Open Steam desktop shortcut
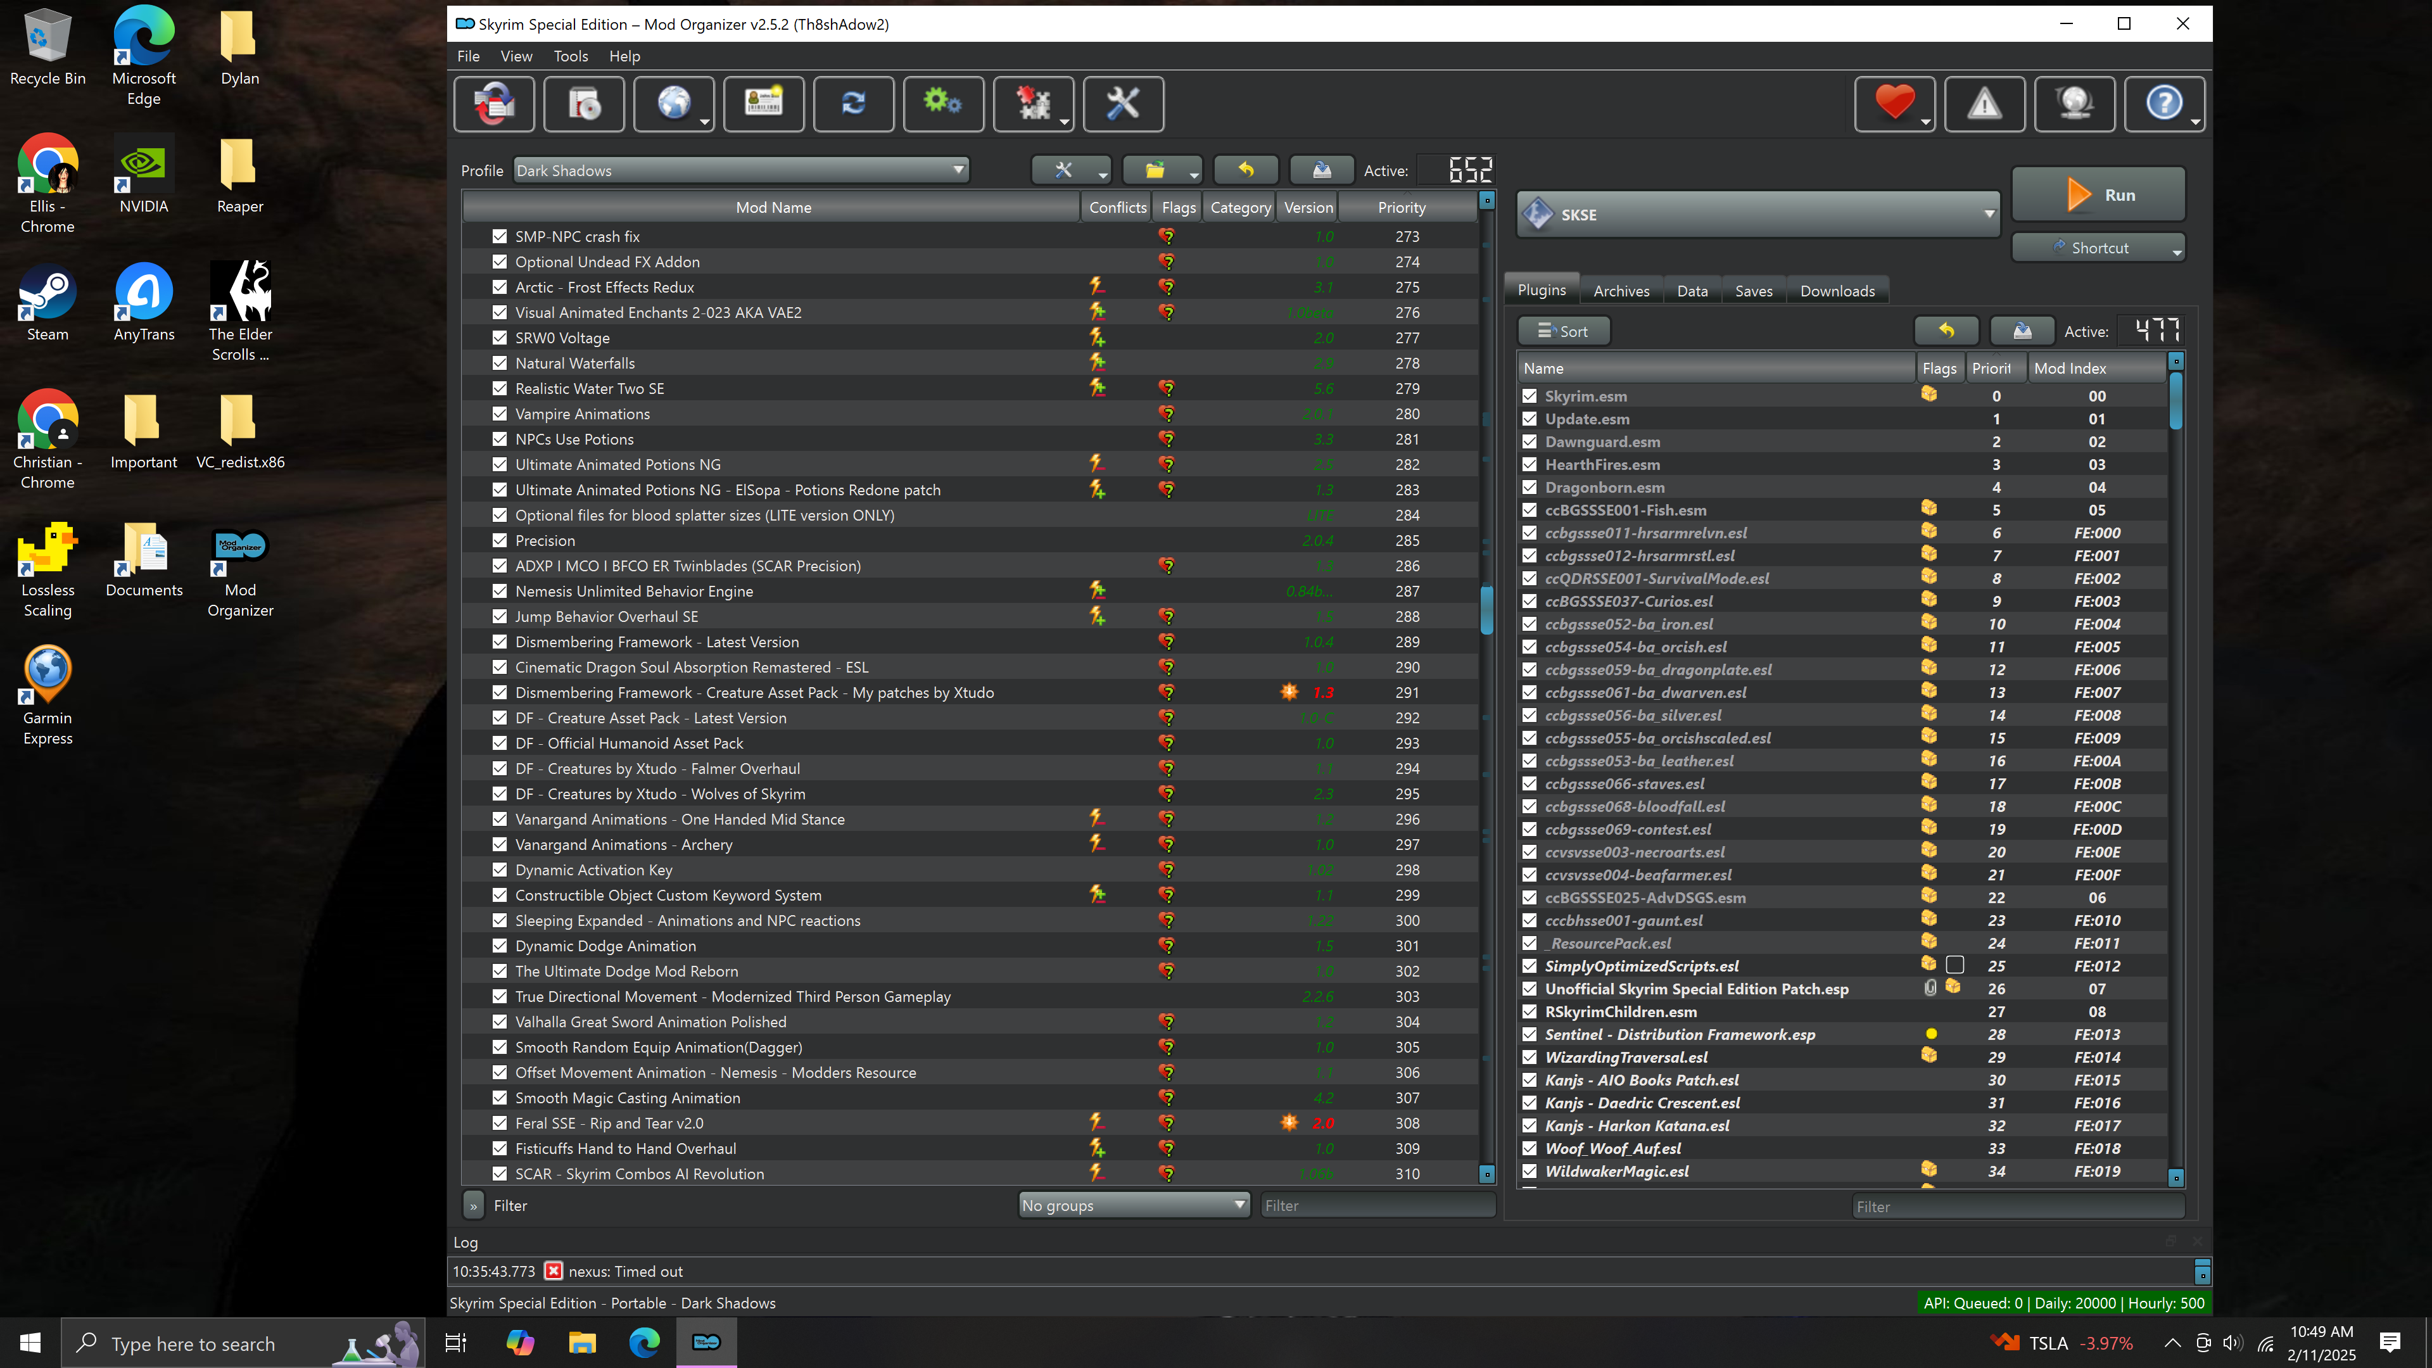 tap(47, 302)
